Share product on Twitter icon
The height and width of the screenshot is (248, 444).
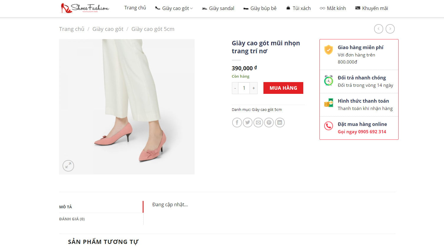(248, 122)
